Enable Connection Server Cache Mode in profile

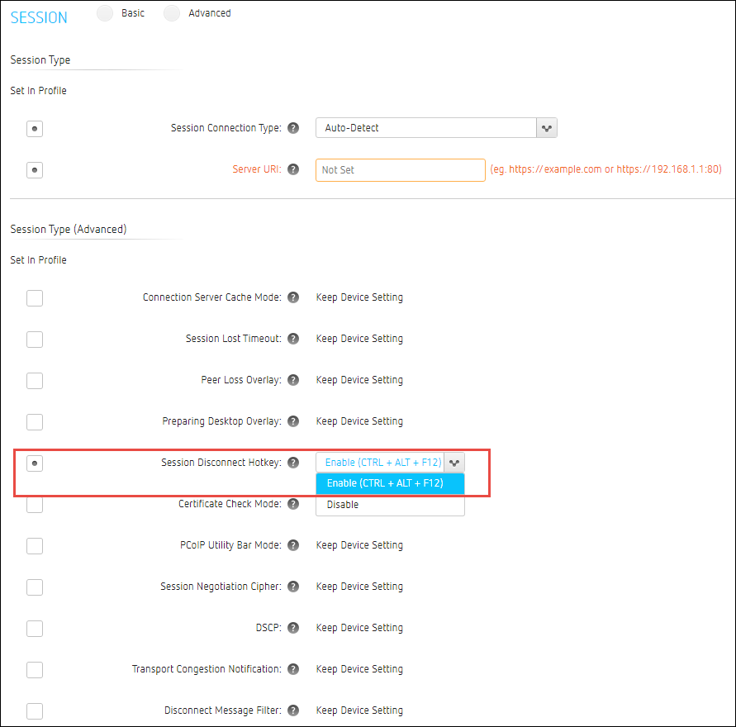coord(35,298)
